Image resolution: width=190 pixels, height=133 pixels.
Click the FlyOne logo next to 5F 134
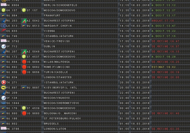pos(4,98)
